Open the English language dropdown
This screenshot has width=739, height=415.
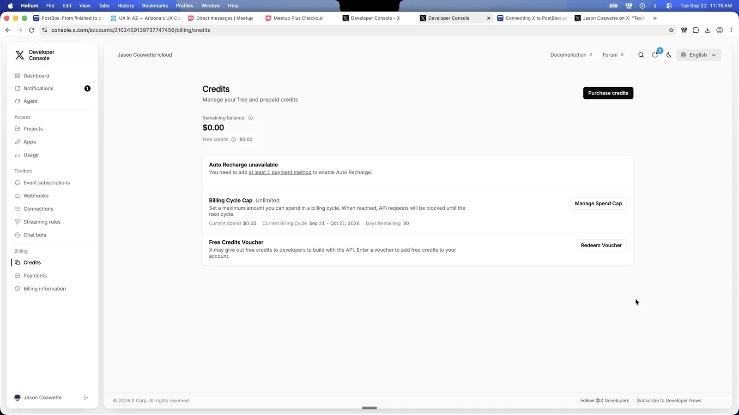(x=699, y=55)
